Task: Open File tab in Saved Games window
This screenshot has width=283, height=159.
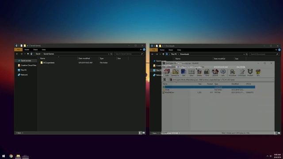Action: click(19, 49)
